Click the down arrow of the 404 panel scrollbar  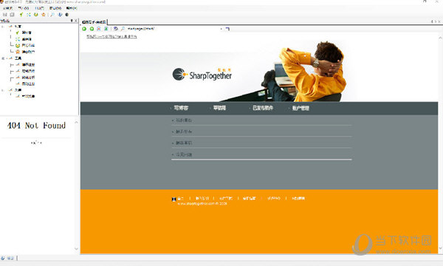76,249
